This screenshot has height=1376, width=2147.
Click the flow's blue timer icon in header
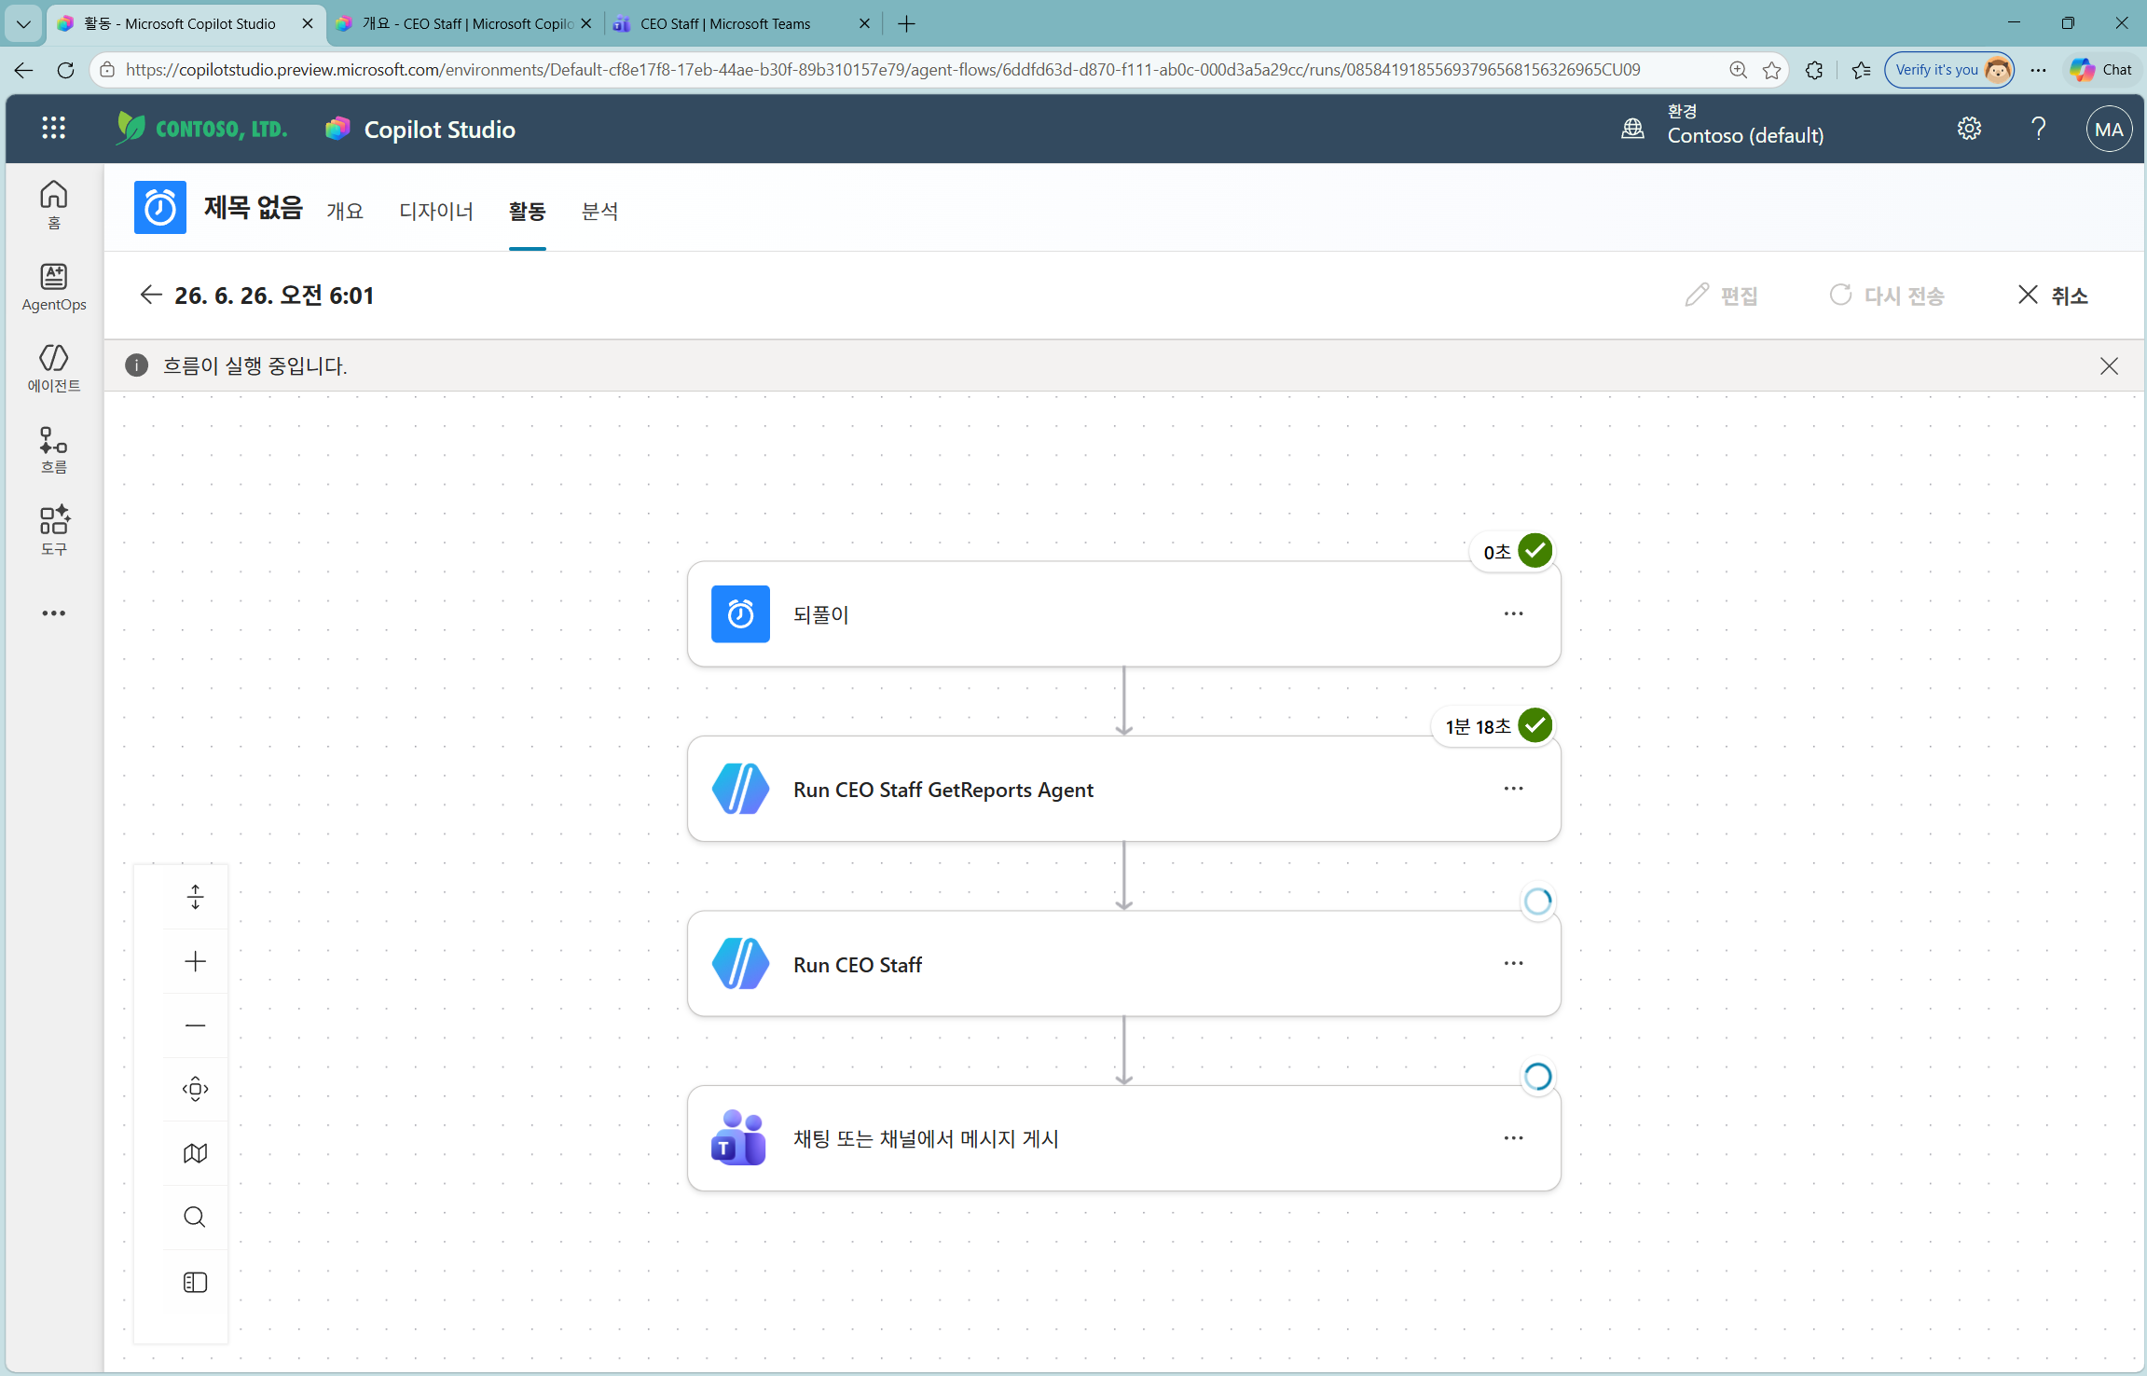pos(159,207)
